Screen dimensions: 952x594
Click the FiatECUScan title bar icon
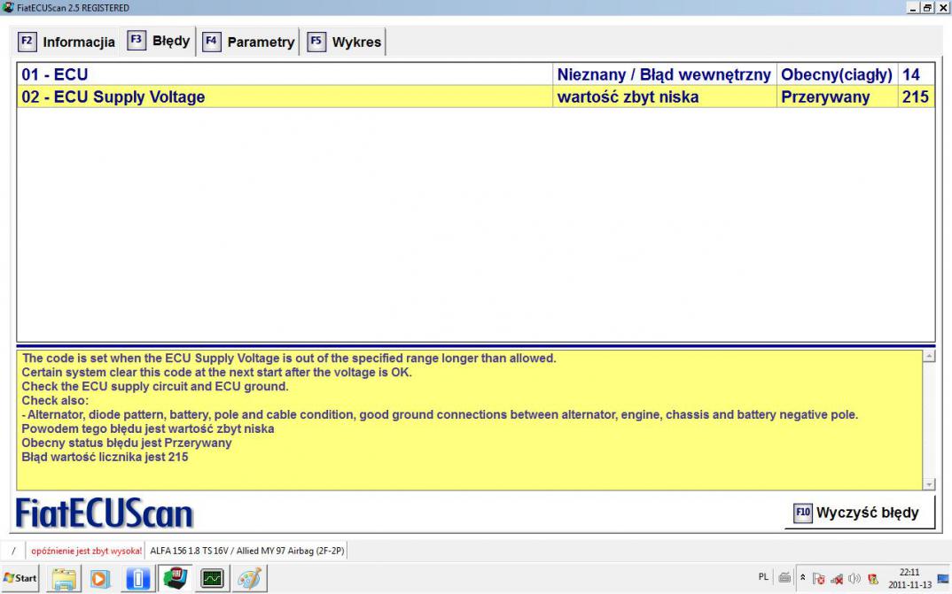[x=8, y=7]
